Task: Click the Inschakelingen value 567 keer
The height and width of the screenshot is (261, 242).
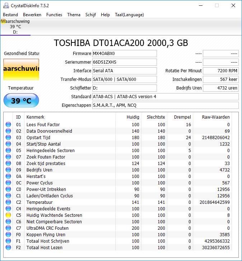Action: [221, 79]
